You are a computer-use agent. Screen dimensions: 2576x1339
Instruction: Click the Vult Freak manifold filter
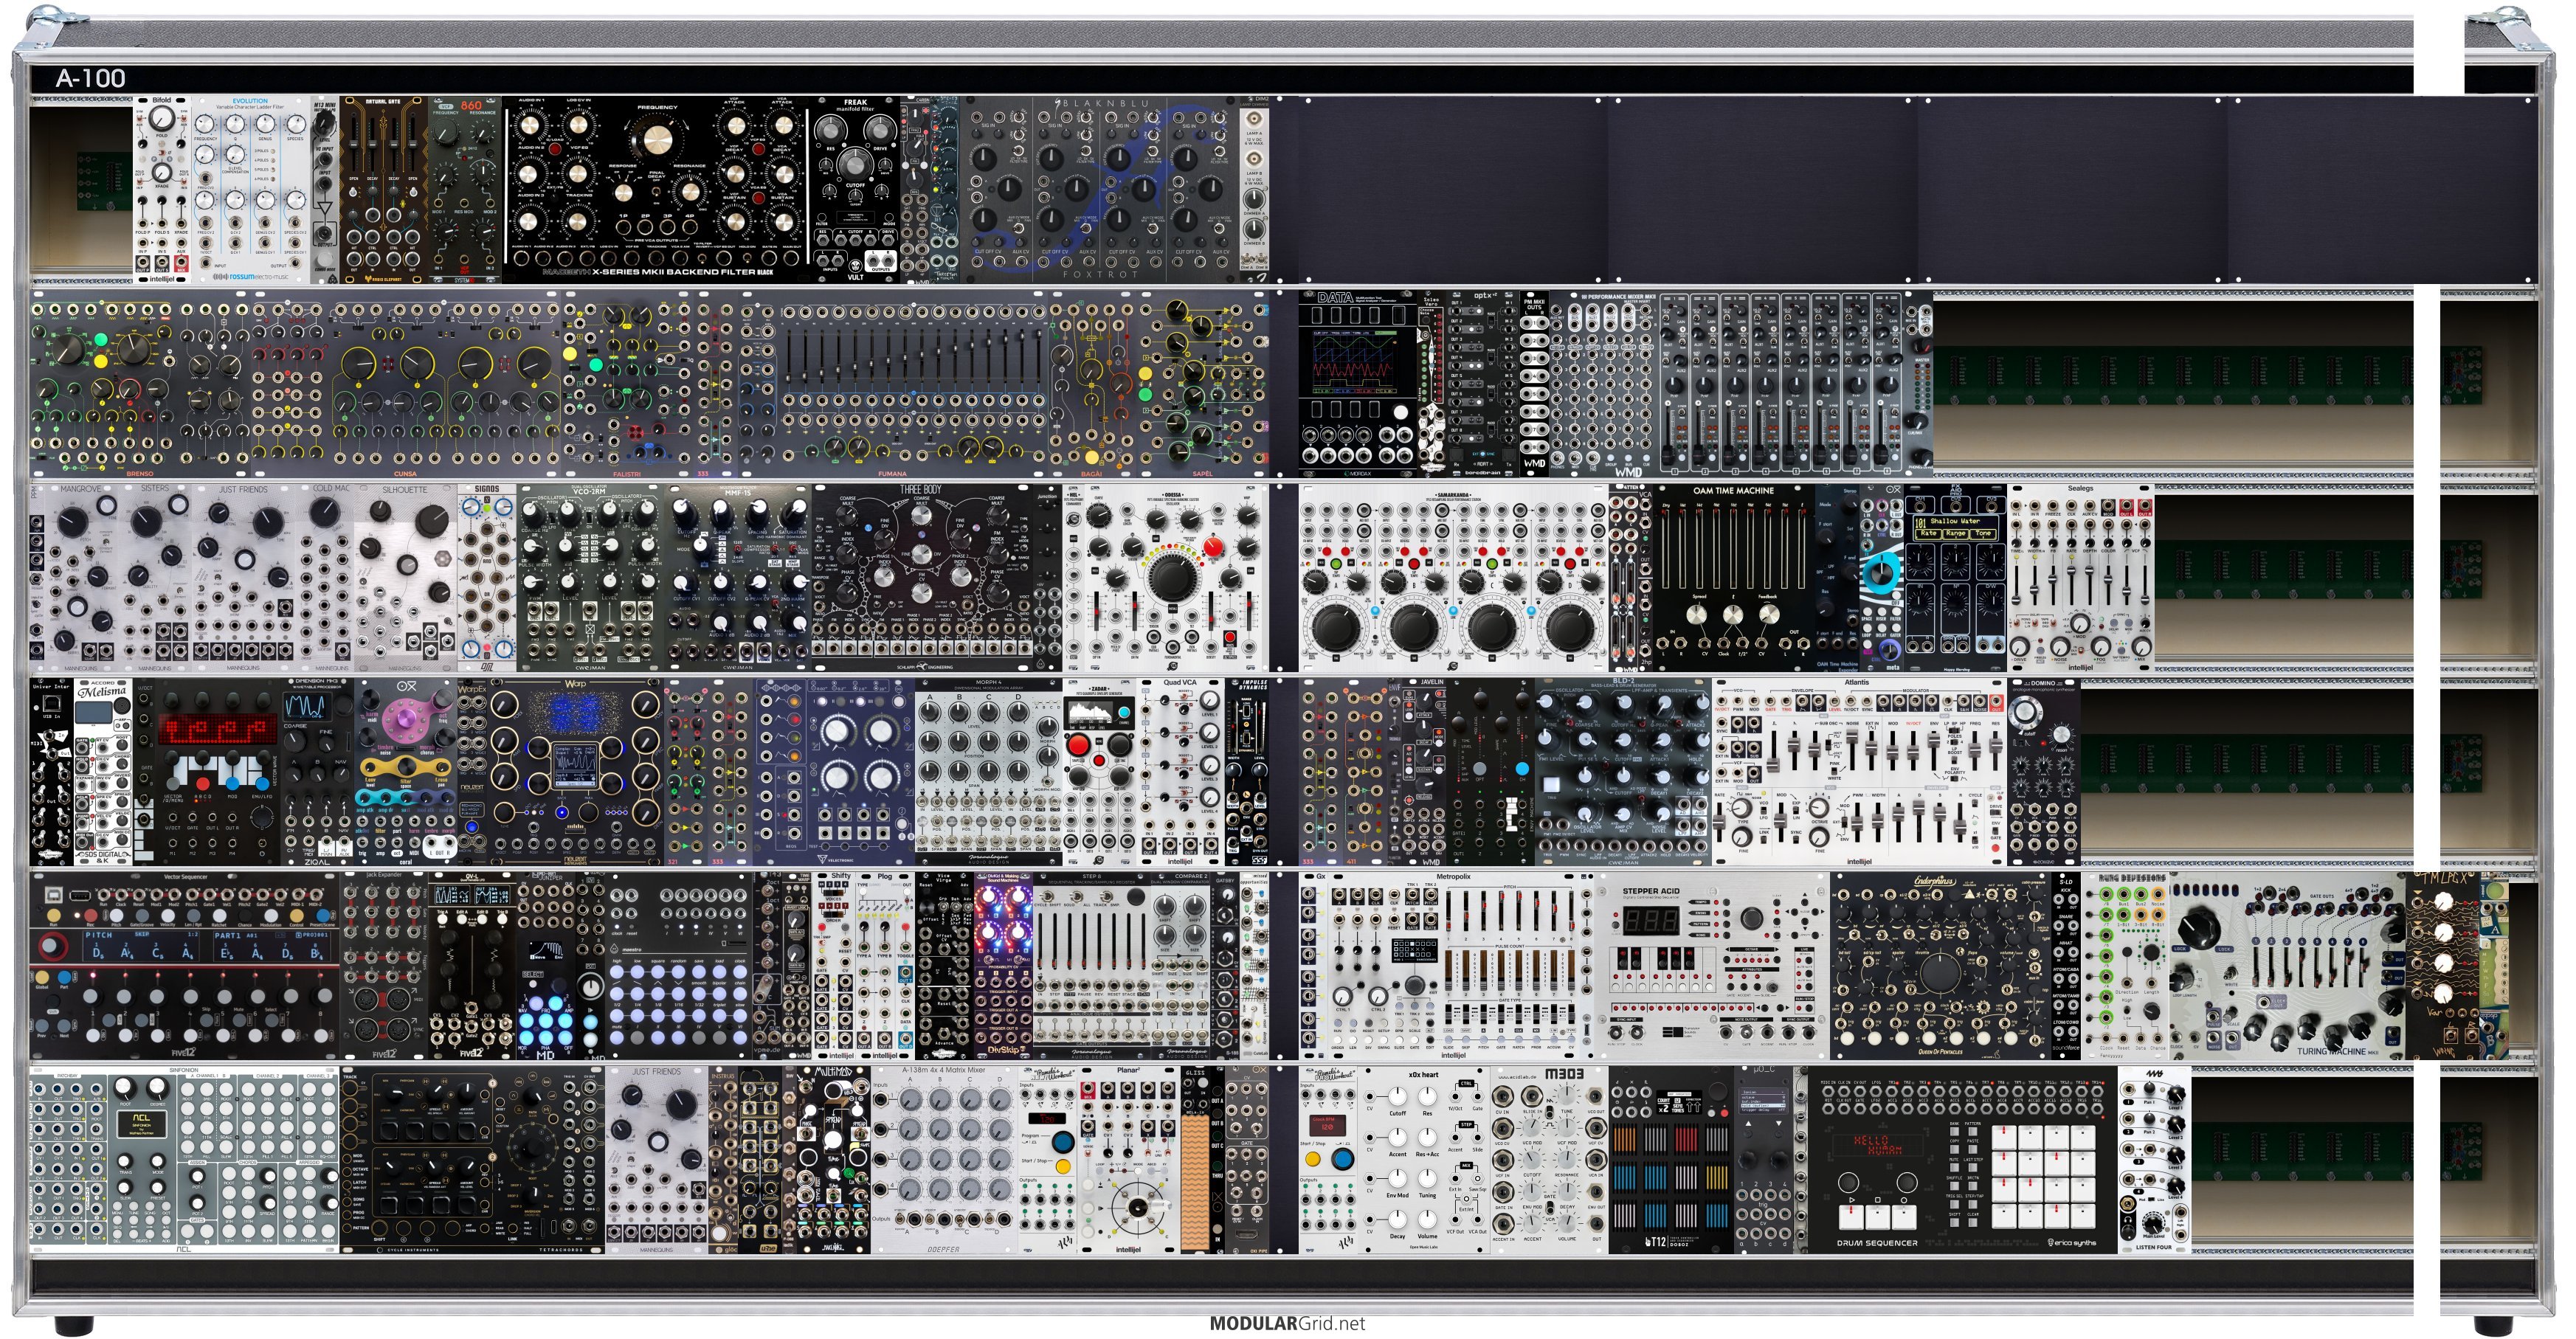pyautogui.click(x=854, y=190)
